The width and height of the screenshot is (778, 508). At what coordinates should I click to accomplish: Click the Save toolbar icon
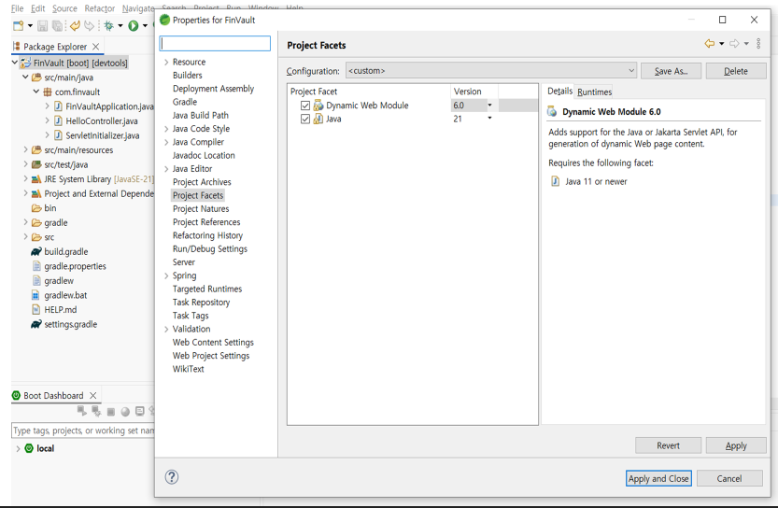pyautogui.click(x=43, y=26)
